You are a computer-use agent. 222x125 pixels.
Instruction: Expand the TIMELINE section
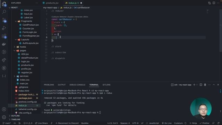point(16,119)
